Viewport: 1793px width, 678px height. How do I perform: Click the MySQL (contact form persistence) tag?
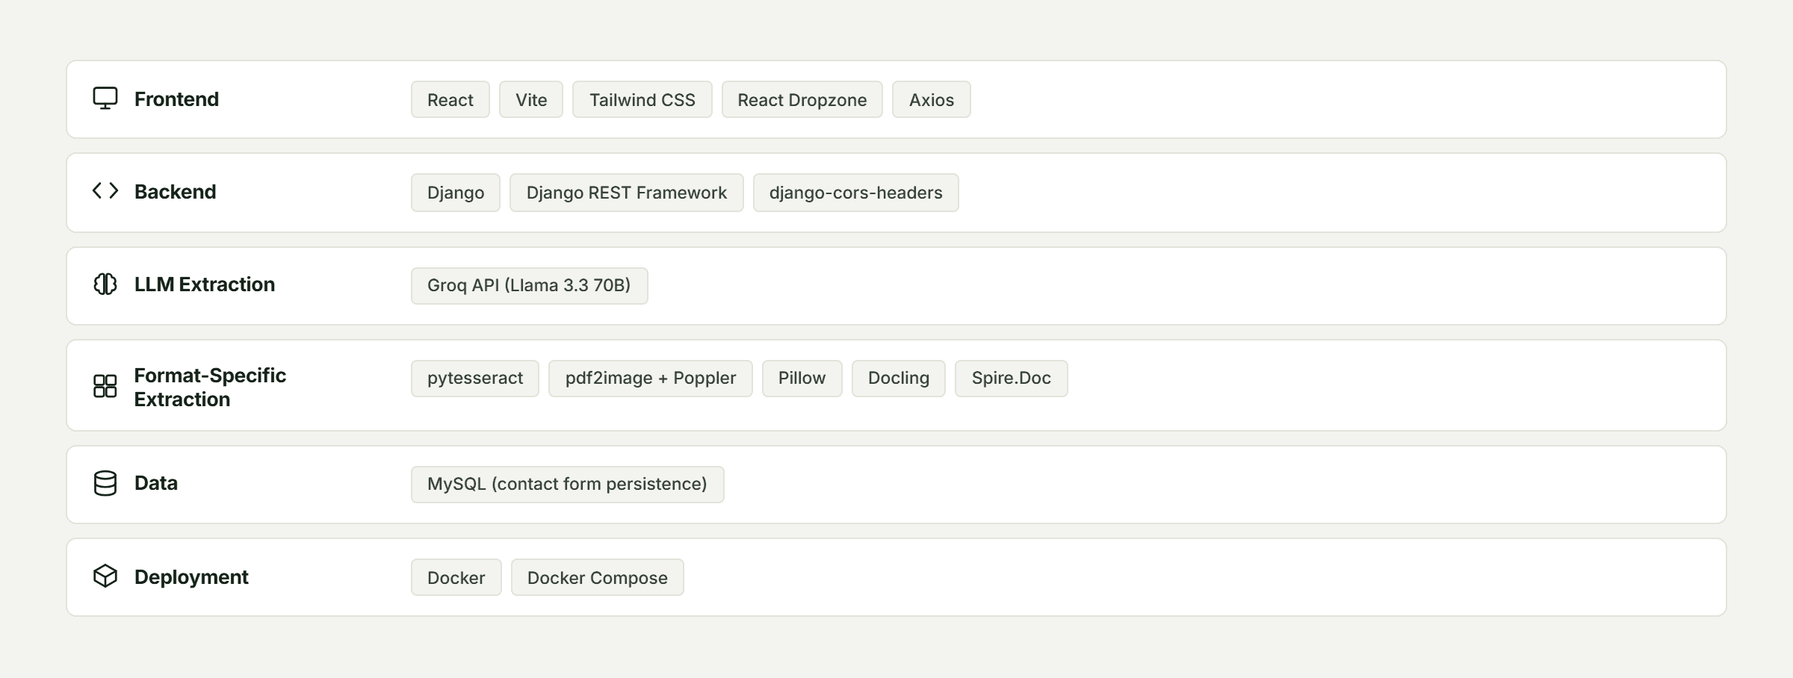[x=568, y=485]
